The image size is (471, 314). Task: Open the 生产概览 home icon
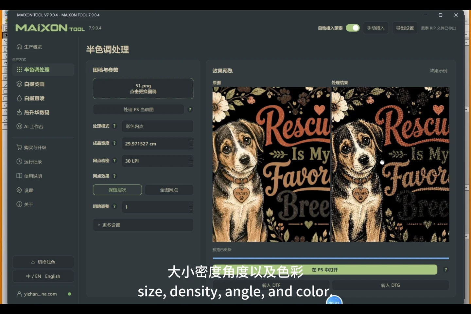[19, 47]
